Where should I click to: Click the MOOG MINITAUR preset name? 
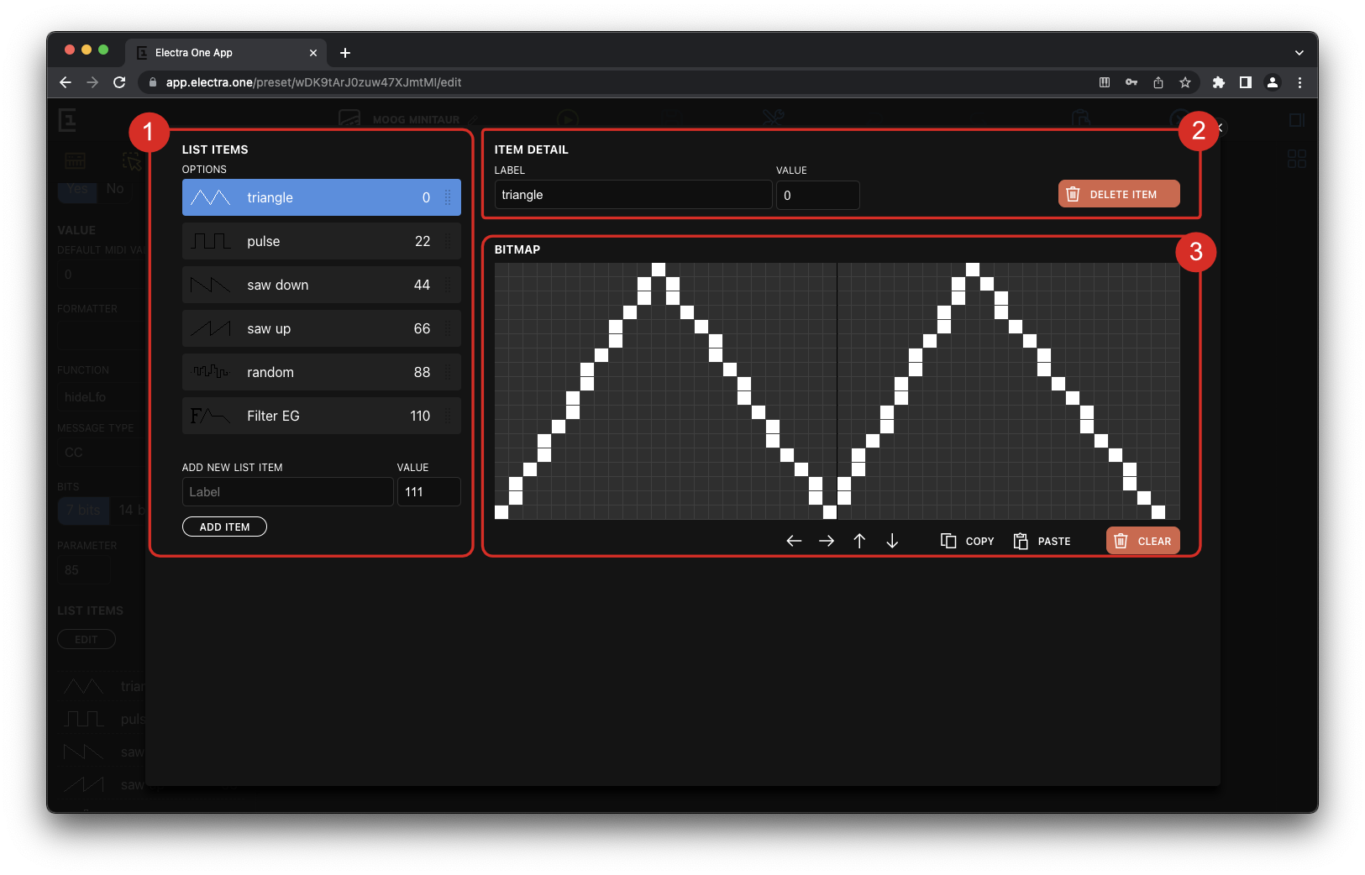(417, 118)
